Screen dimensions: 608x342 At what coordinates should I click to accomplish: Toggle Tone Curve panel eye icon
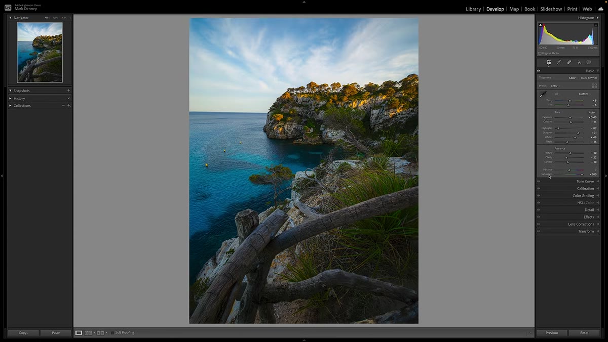click(x=538, y=181)
